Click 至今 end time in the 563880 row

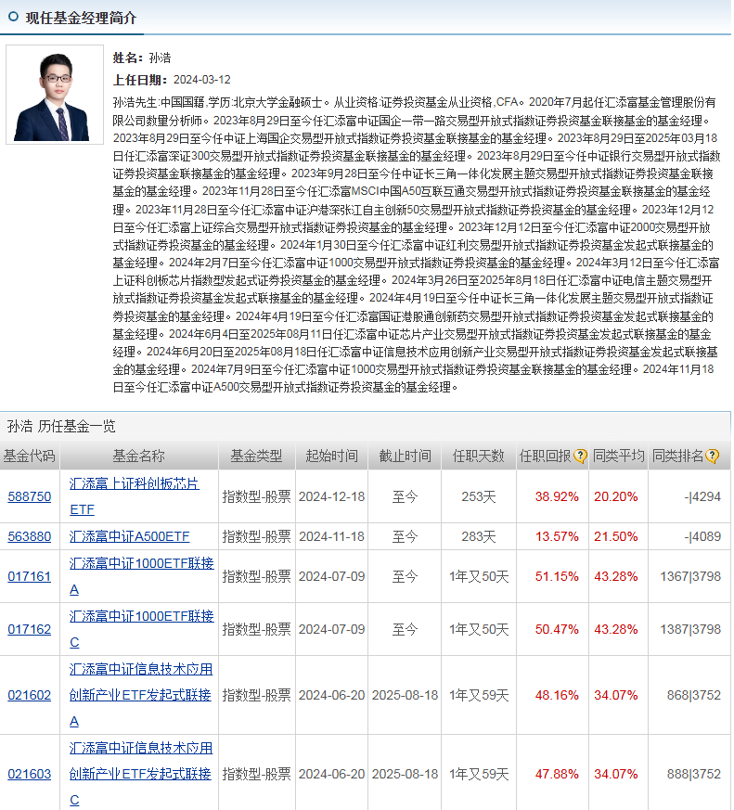click(x=405, y=536)
